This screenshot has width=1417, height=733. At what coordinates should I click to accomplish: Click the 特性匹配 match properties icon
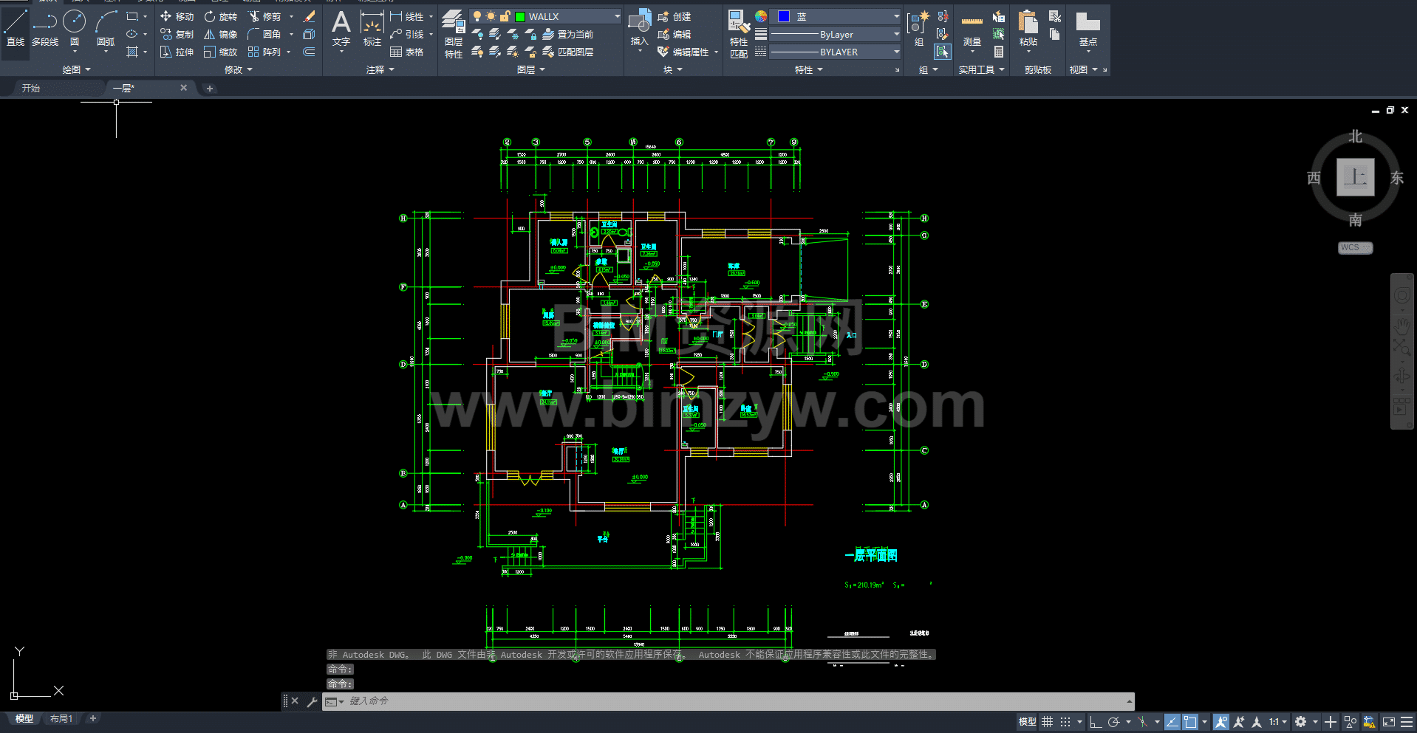pos(738,34)
